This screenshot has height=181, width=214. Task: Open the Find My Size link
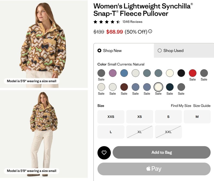click(181, 106)
